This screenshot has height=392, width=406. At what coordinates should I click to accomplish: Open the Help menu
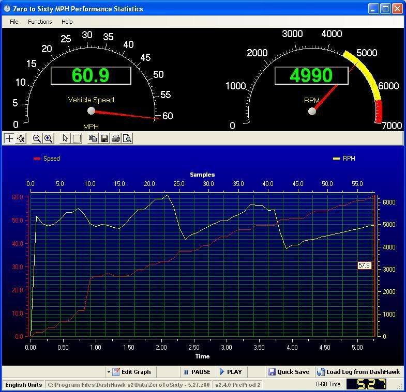[67, 22]
